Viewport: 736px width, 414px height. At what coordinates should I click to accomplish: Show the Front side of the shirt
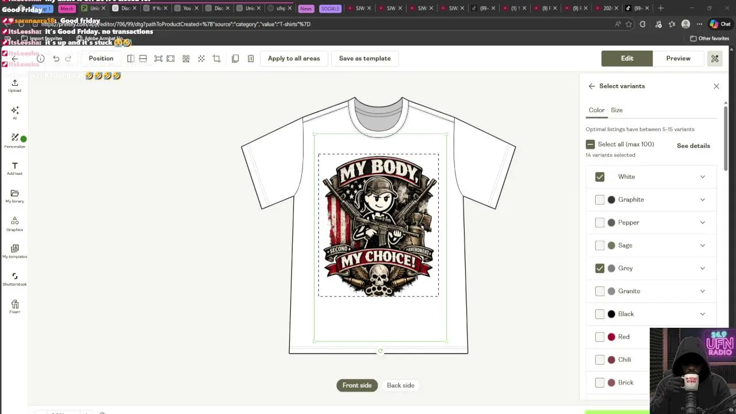pos(357,385)
